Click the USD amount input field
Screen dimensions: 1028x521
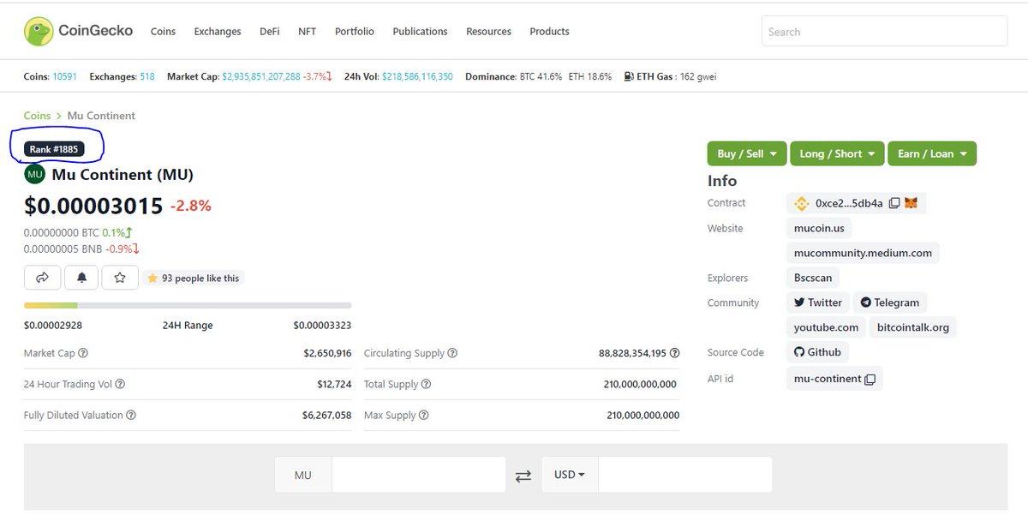[685, 475]
